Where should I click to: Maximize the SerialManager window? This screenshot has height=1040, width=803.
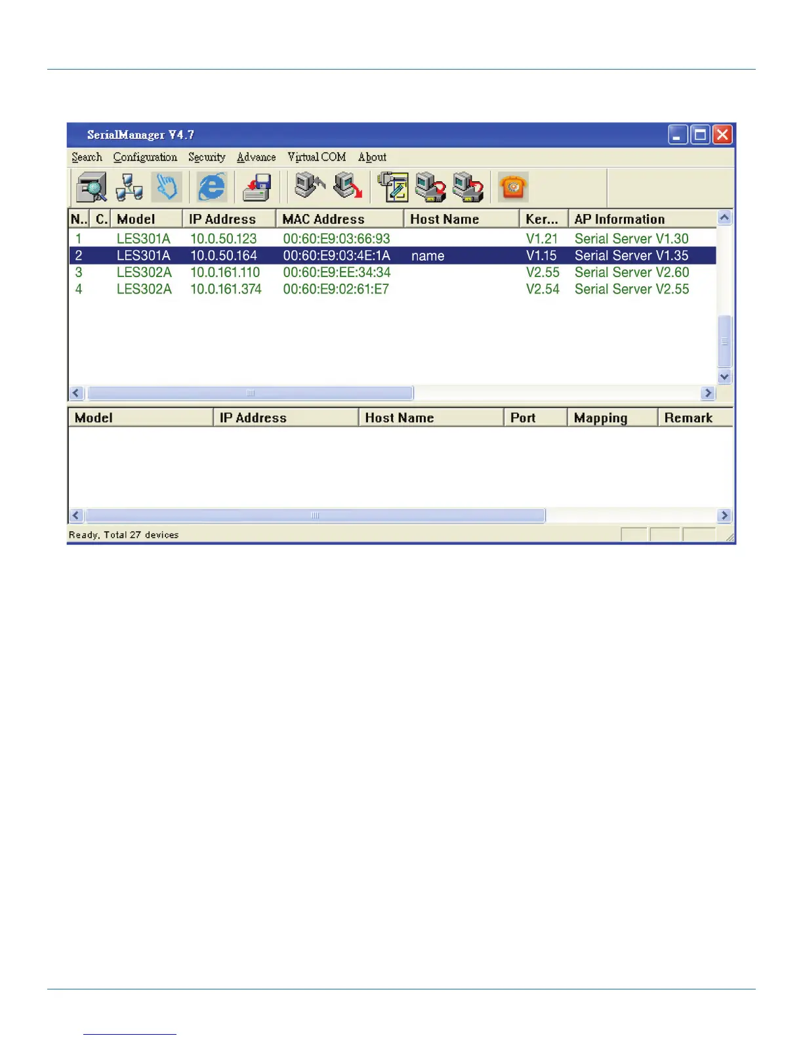[700, 135]
